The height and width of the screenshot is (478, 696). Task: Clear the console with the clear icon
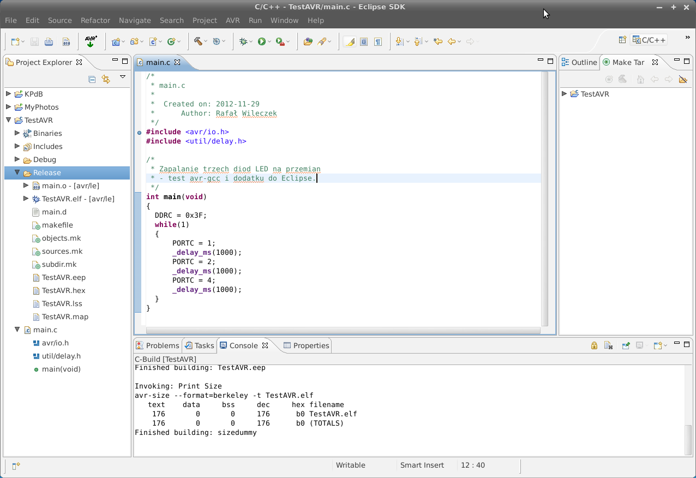[x=609, y=345]
